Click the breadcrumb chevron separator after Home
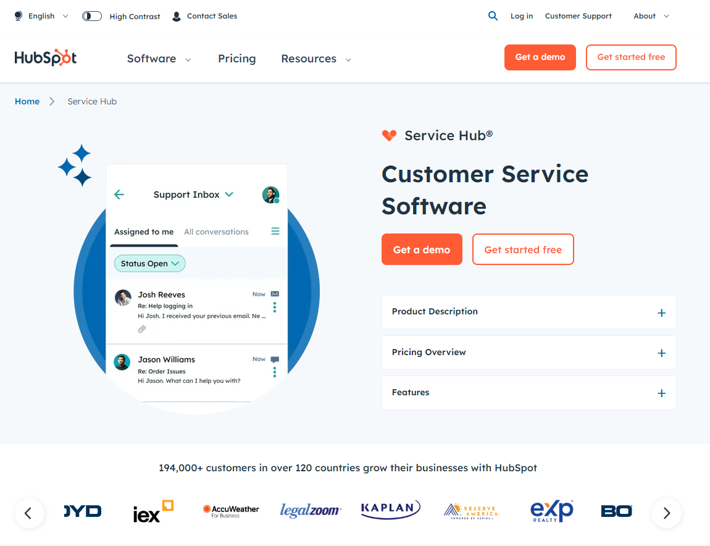 (52, 101)
